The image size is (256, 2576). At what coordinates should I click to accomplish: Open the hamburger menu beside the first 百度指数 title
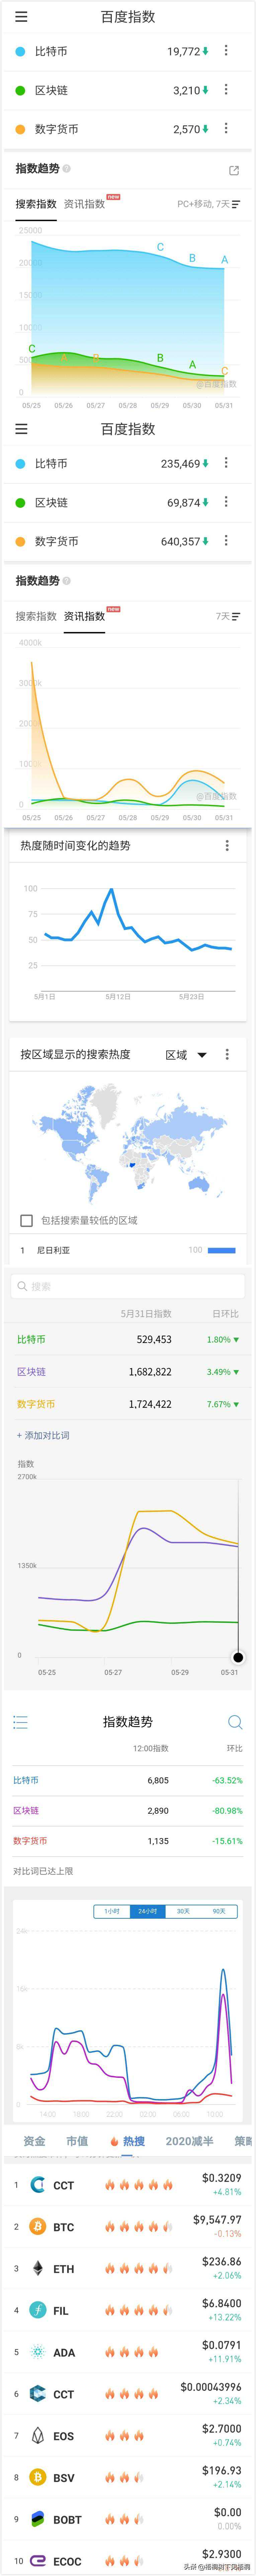coord(21,17)
